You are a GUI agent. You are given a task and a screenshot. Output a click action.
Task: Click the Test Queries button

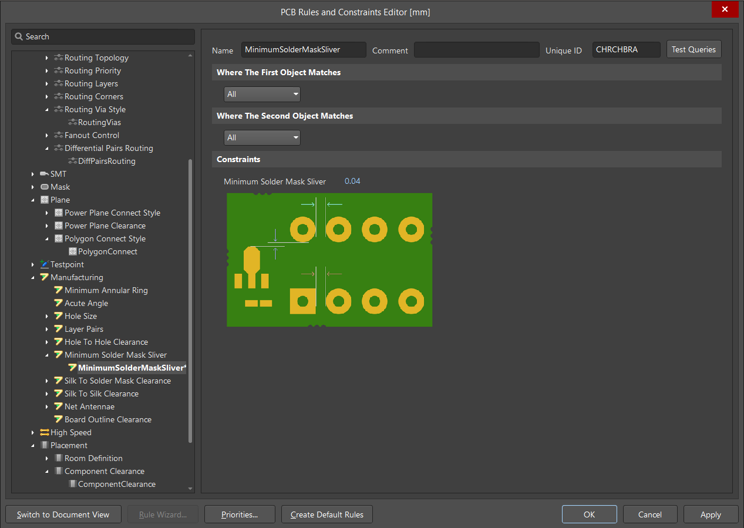coord(693,49)
